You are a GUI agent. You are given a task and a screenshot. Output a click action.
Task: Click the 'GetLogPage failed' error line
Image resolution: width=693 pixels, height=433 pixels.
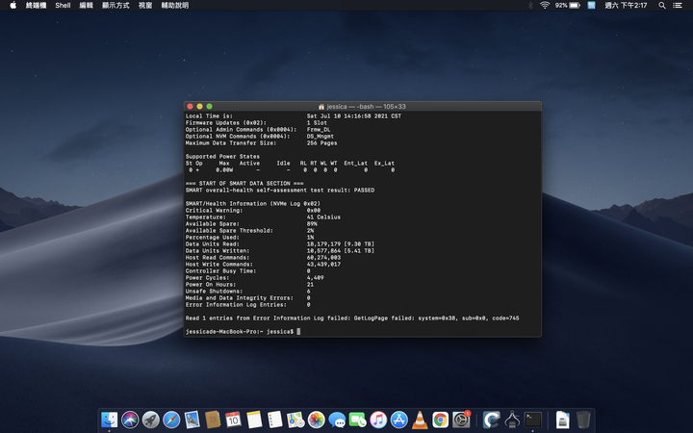click(352, 318)
